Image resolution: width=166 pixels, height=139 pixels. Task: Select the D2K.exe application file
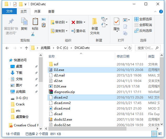pos(103,86)
